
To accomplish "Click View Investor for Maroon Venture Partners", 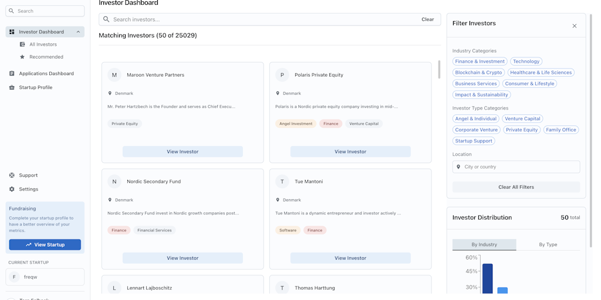I will click(183, 152).
